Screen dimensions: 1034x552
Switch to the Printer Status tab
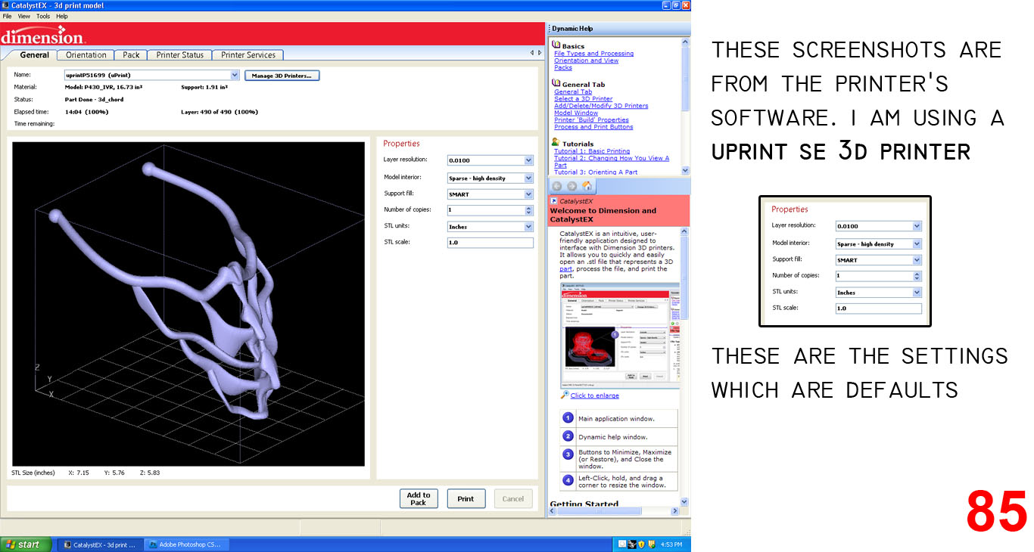click(x=180, y=54)
